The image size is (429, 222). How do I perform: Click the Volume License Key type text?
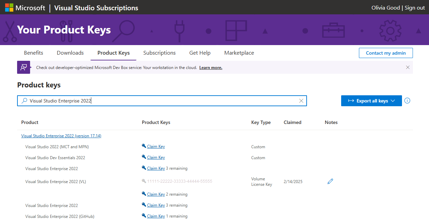(262, 182)
